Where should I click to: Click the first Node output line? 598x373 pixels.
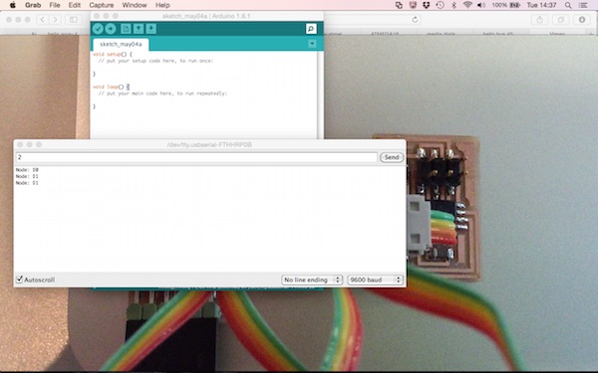[x=27, y=170]
